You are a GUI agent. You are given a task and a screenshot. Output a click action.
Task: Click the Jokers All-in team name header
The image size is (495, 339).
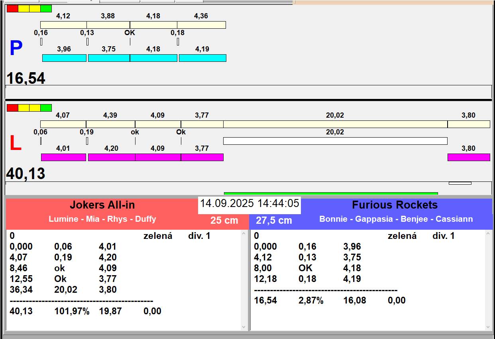click(x=102, y=205)
